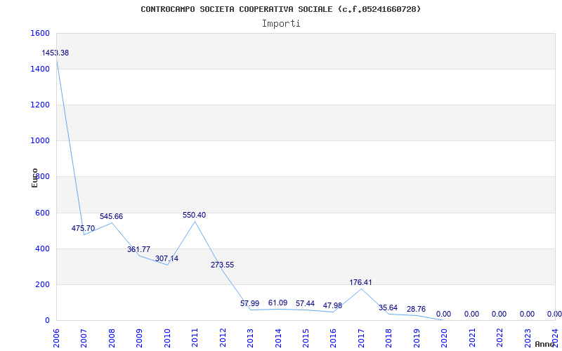562x351 pixels.
Task: Click the 2006 year label on x-axis
Action: click(56, 338)
